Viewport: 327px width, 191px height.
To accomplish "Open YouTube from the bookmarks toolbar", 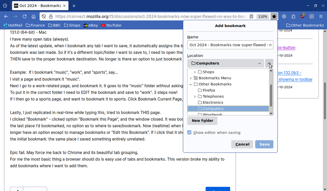I will (111, 25).
